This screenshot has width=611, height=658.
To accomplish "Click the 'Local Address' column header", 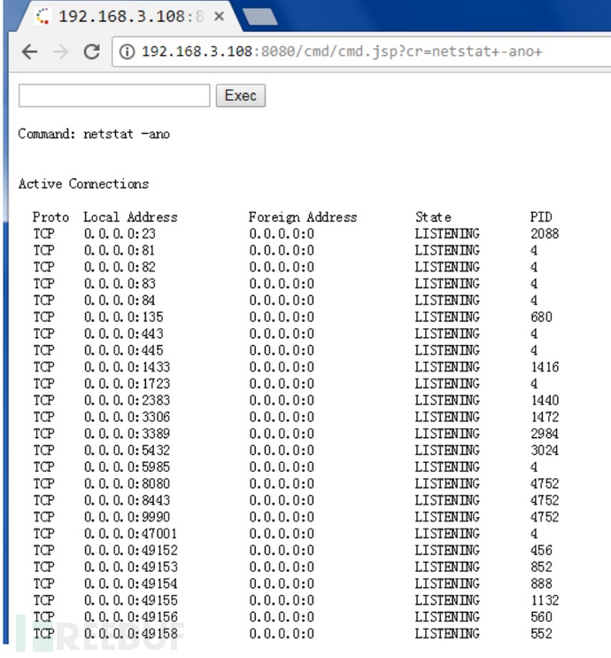I will pyautogui.click(x=130, y=217).
